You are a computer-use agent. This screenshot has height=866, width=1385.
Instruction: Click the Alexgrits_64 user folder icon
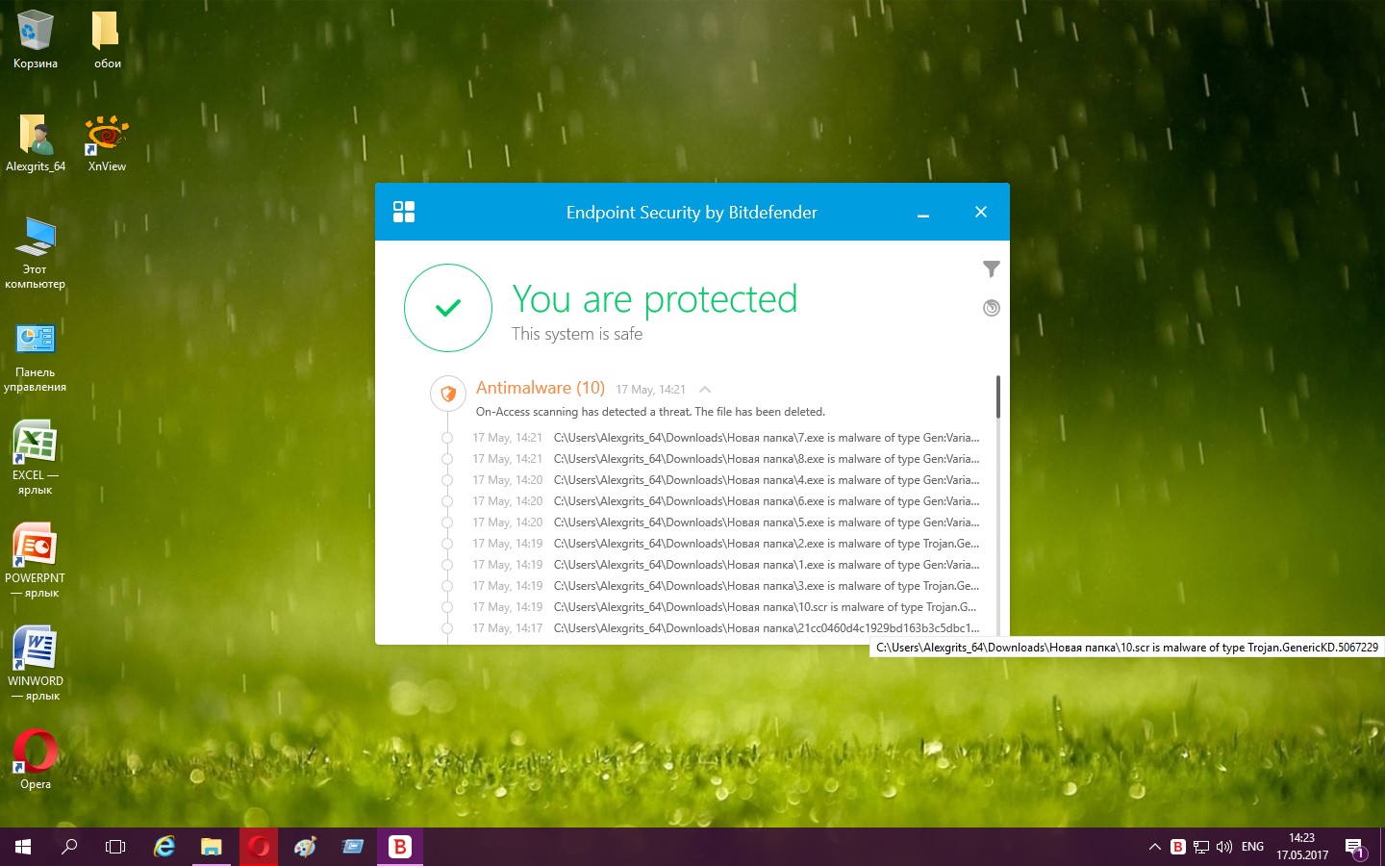(x=36, y=143)
